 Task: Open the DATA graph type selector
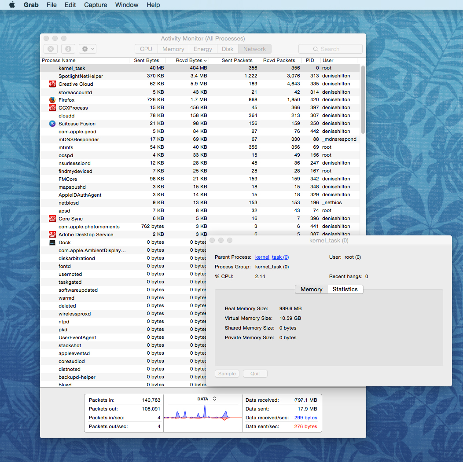(x=207, y=399)
